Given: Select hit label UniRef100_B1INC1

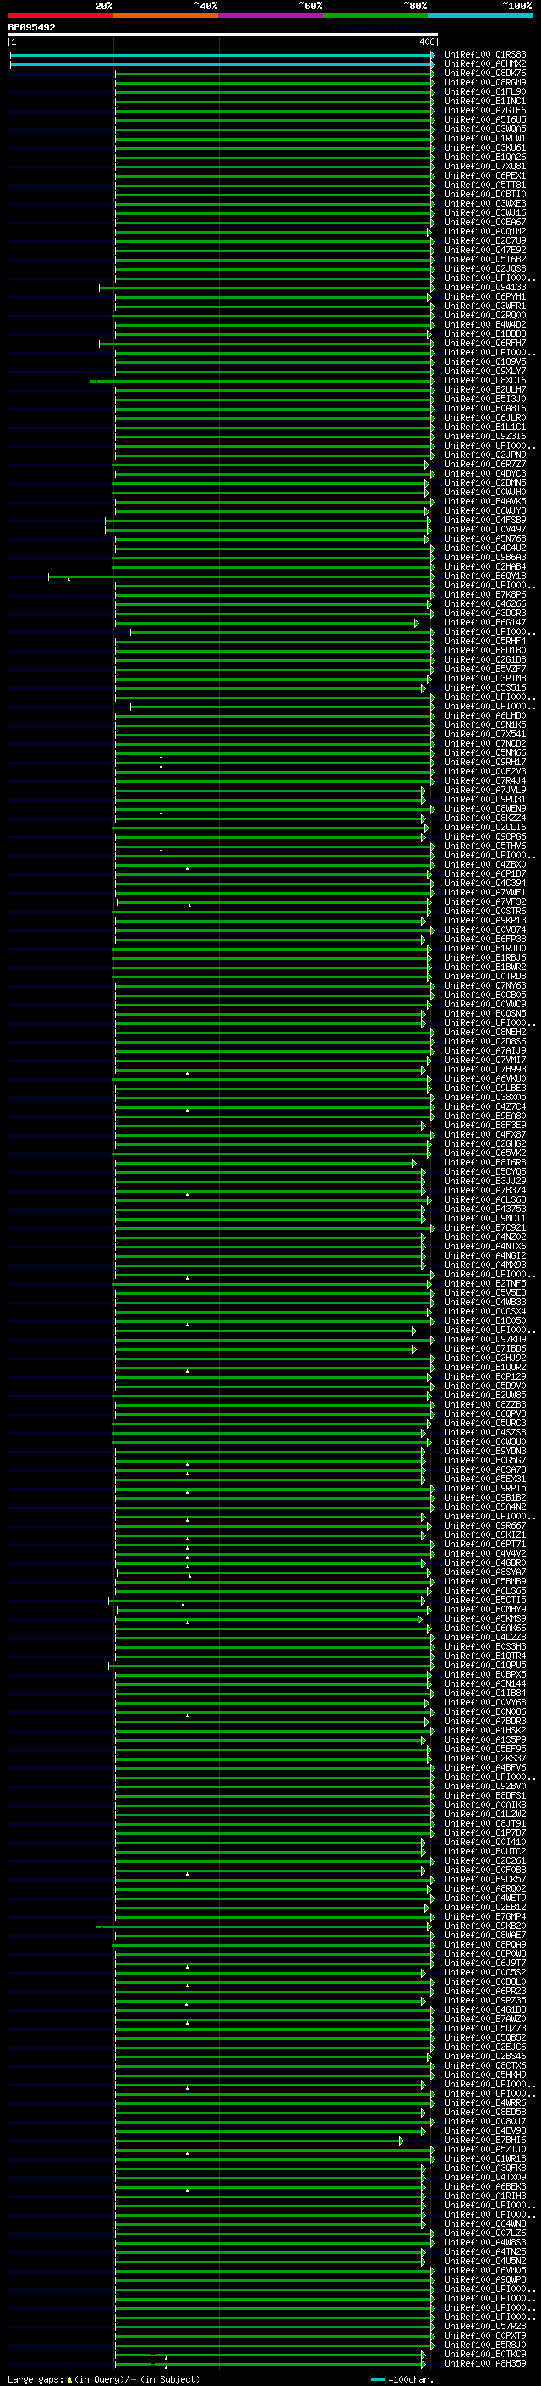Looking at the screenshot, I should click(485, 101).
